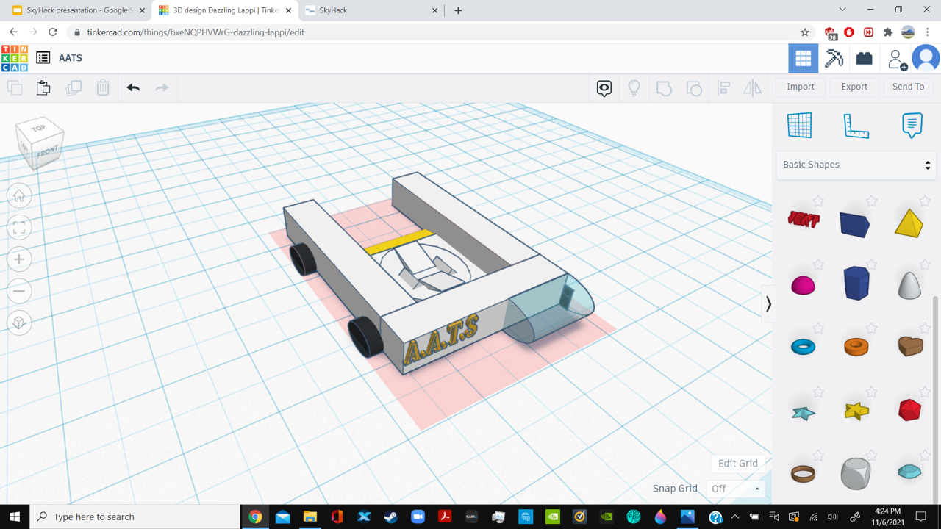The height and width of the screenshot is (529, 941).
Task: Toggle show all hidden objects lightbulb
Action: point(634,87)
